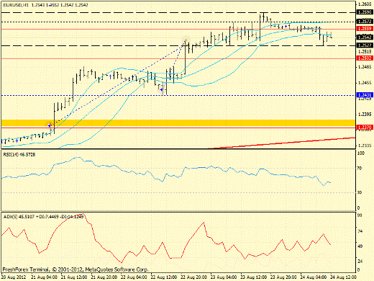This screenshot has height=281, width=374.
Task: Click the RSI(14) 46.5728 indicator label
Action: [x=19, y=155]
